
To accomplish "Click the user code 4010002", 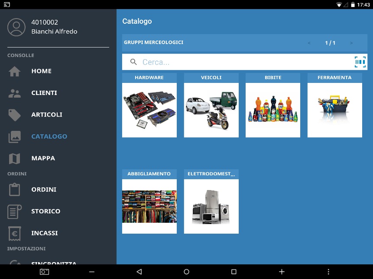I will click(45, 22).
